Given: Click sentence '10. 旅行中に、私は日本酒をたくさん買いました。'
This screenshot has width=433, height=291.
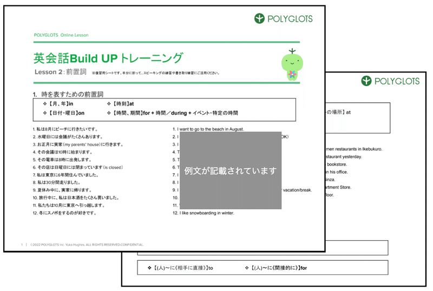Looking at the screenshot, I should (x=76, y=197).
